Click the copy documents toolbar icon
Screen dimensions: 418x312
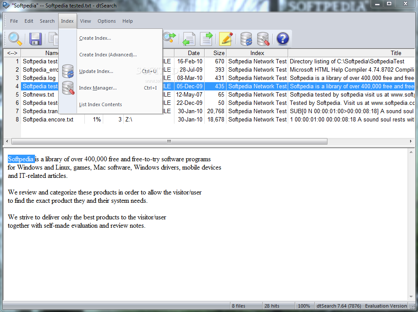(x=54, y=39)
